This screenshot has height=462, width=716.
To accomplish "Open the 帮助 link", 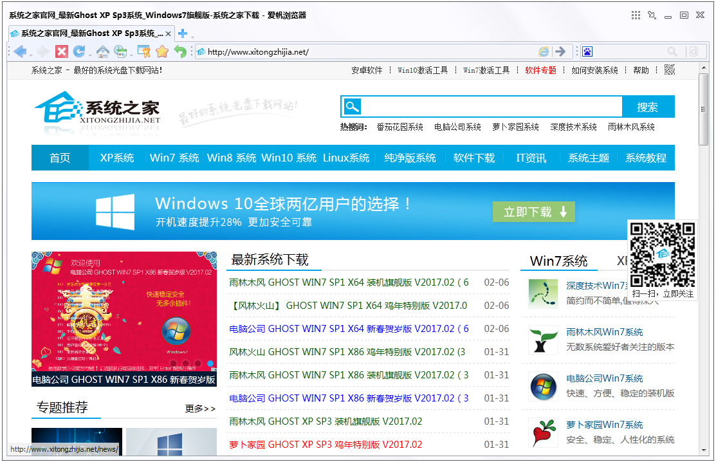I will click(x=641, y=70).
